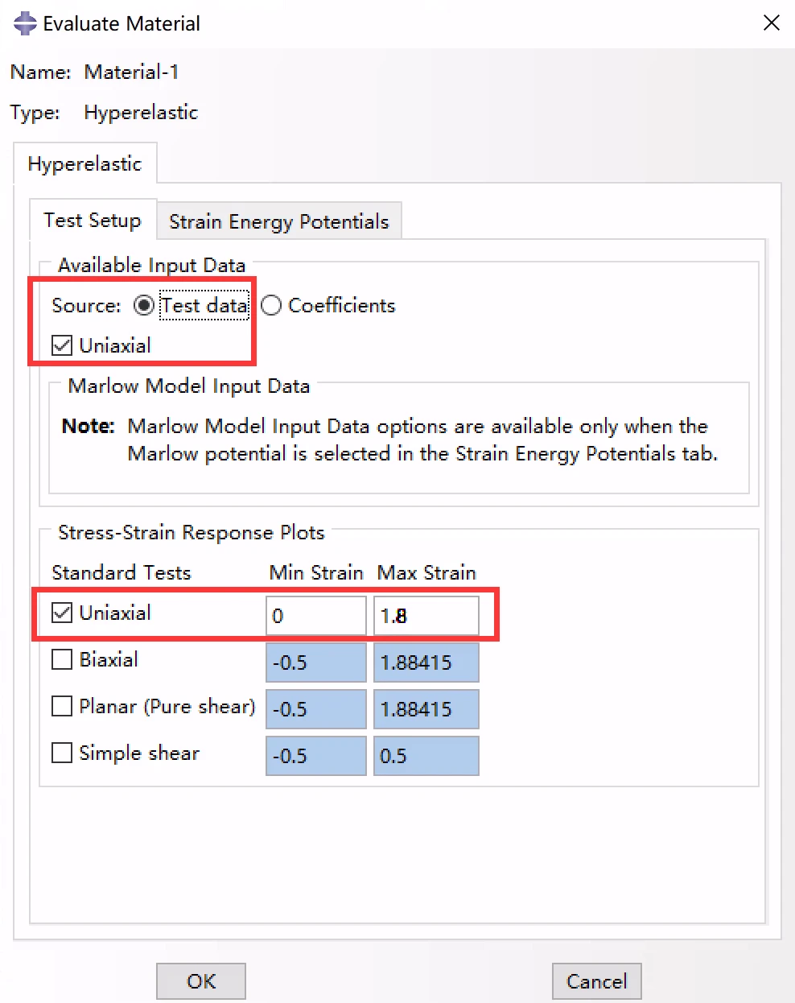The width and height of the screenshot is (795, 1003).
Task: Click the Biaxial Min Strain field
Action: pos(315,662)
